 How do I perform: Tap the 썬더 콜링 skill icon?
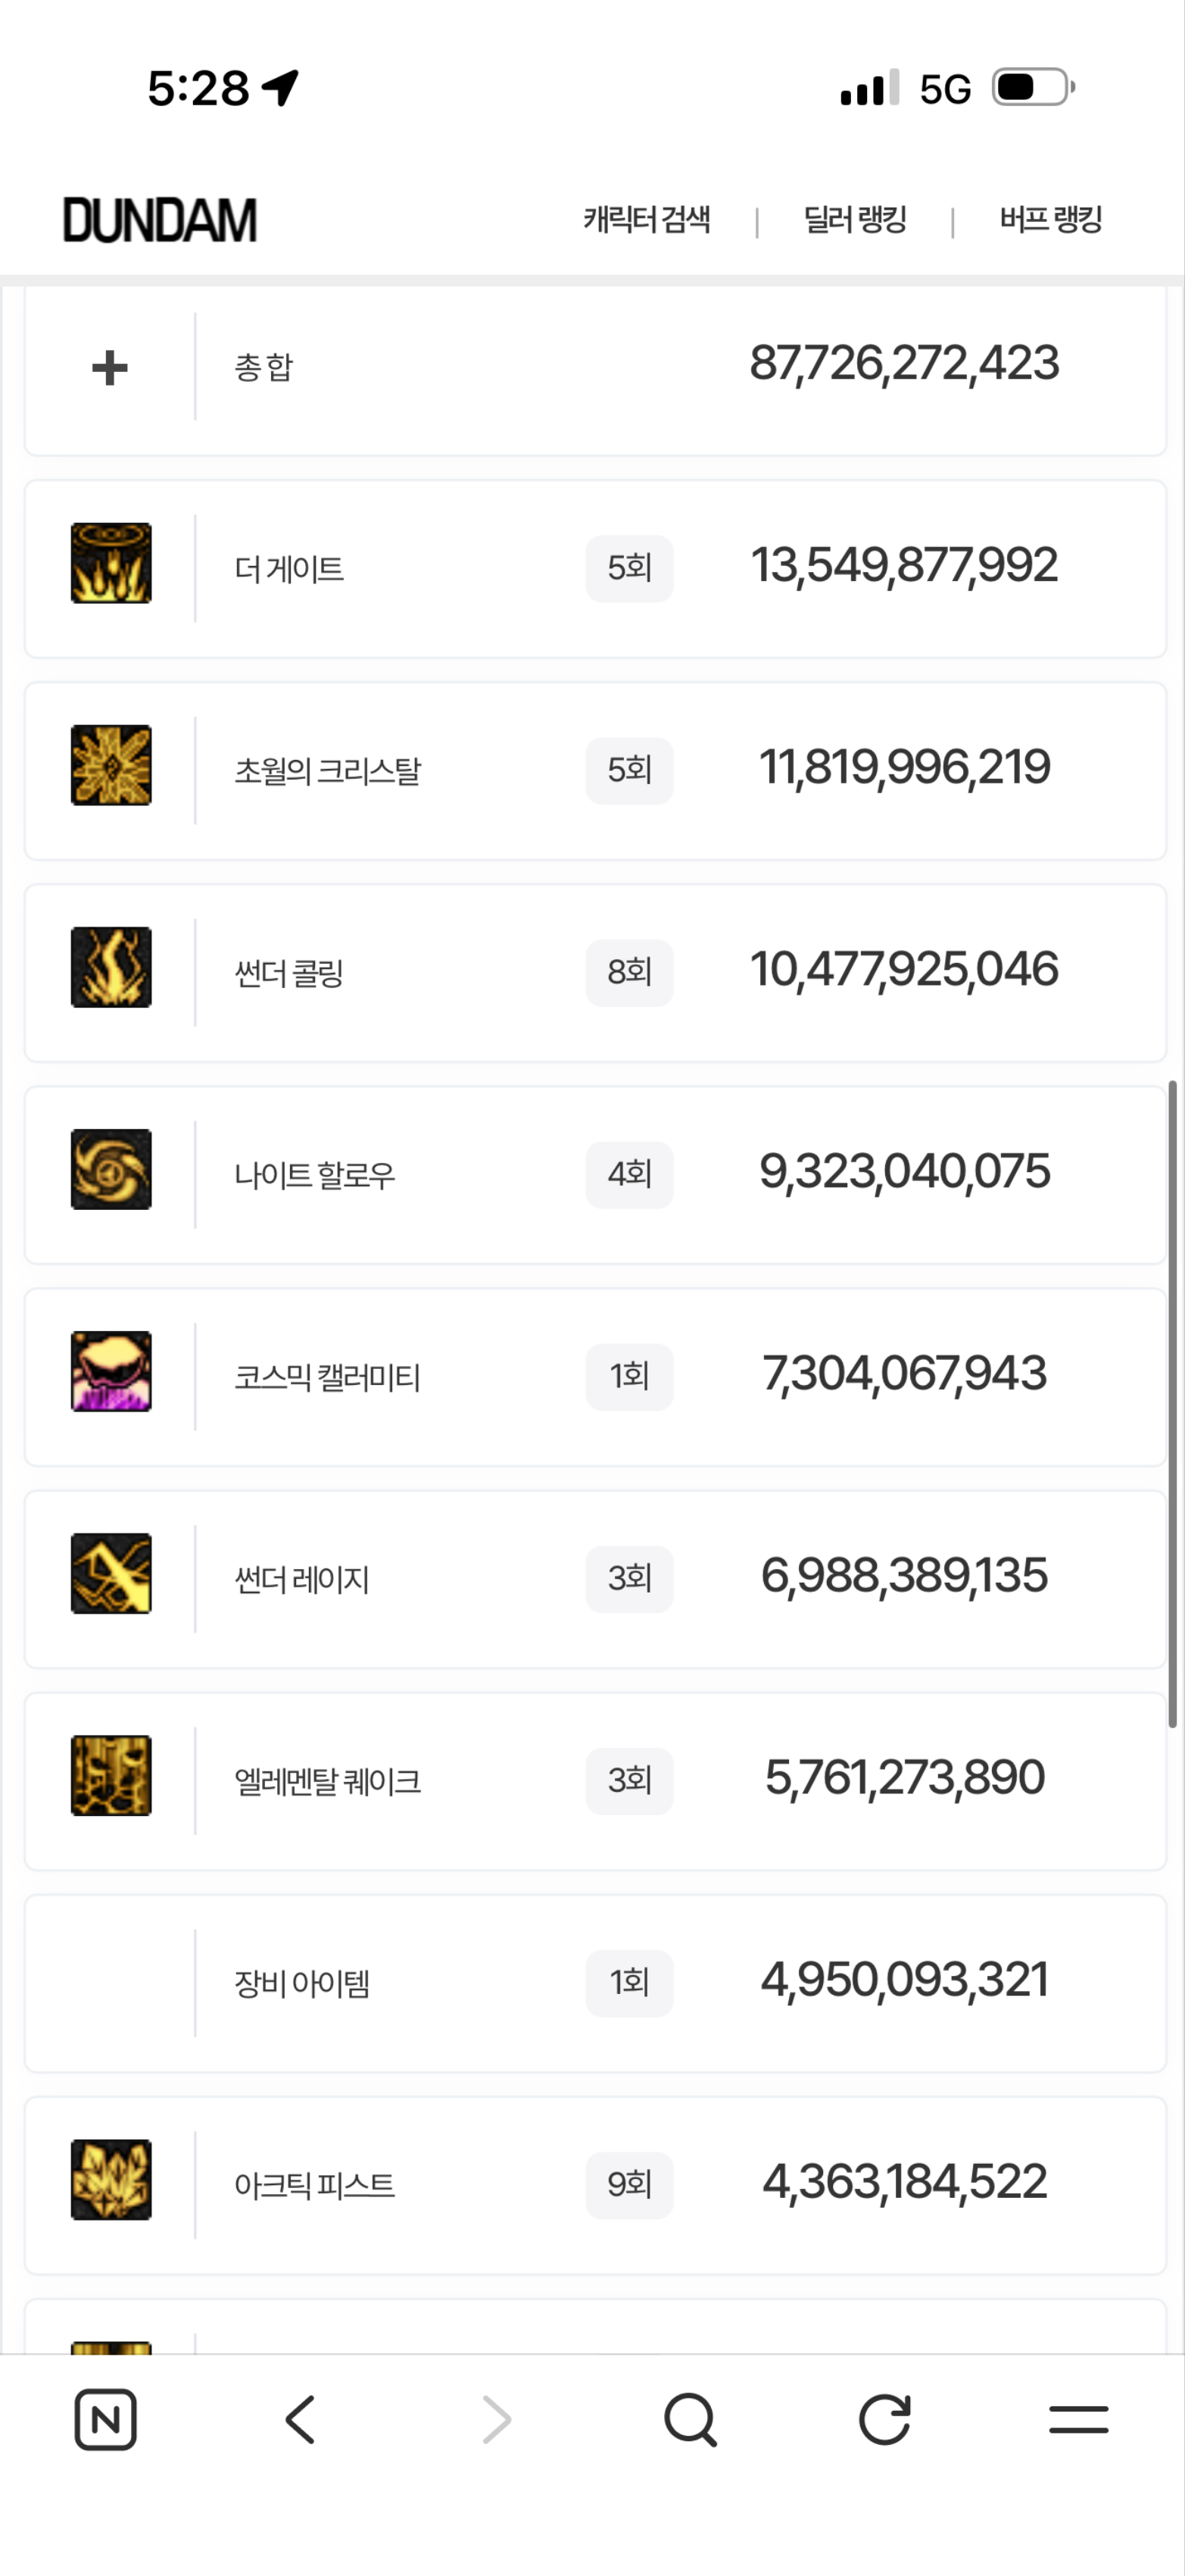pyautogui.click(x=111, y=967)
